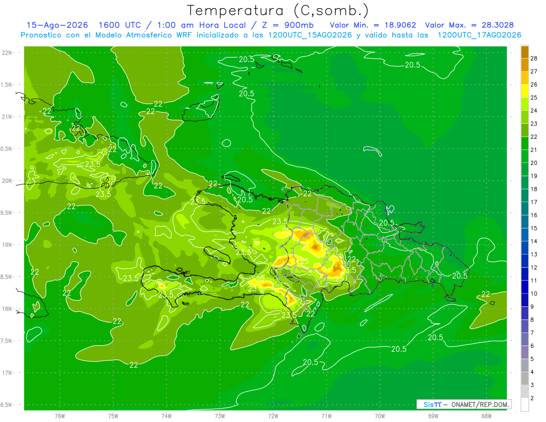
Task: Click the "70W" longitude axis label
Action: (379, 416)
